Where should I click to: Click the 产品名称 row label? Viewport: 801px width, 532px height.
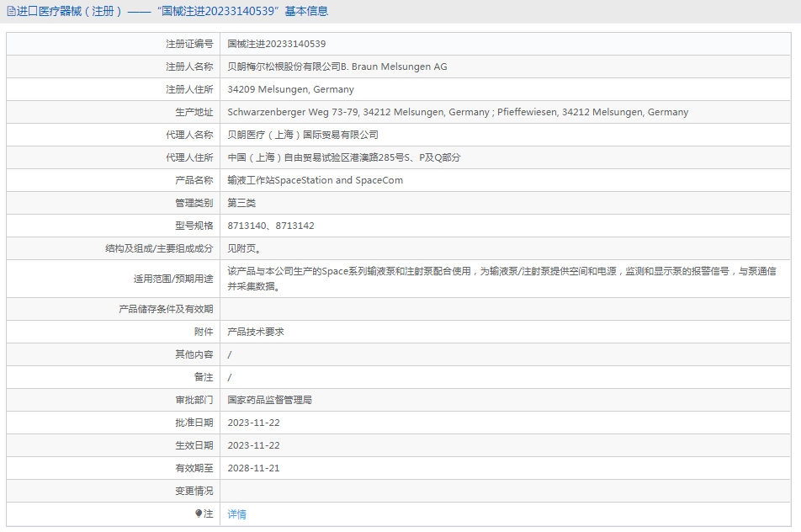(x=194, y=180)
